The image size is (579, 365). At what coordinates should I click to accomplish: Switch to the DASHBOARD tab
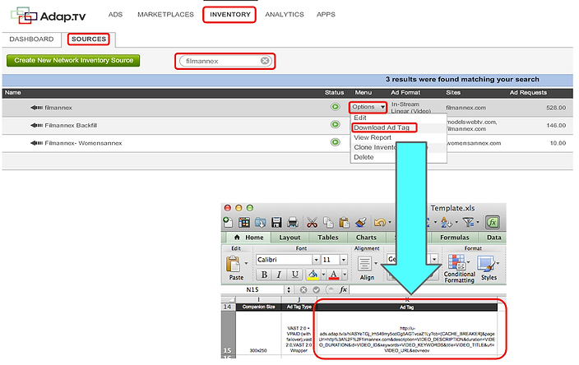pos(31,39)
